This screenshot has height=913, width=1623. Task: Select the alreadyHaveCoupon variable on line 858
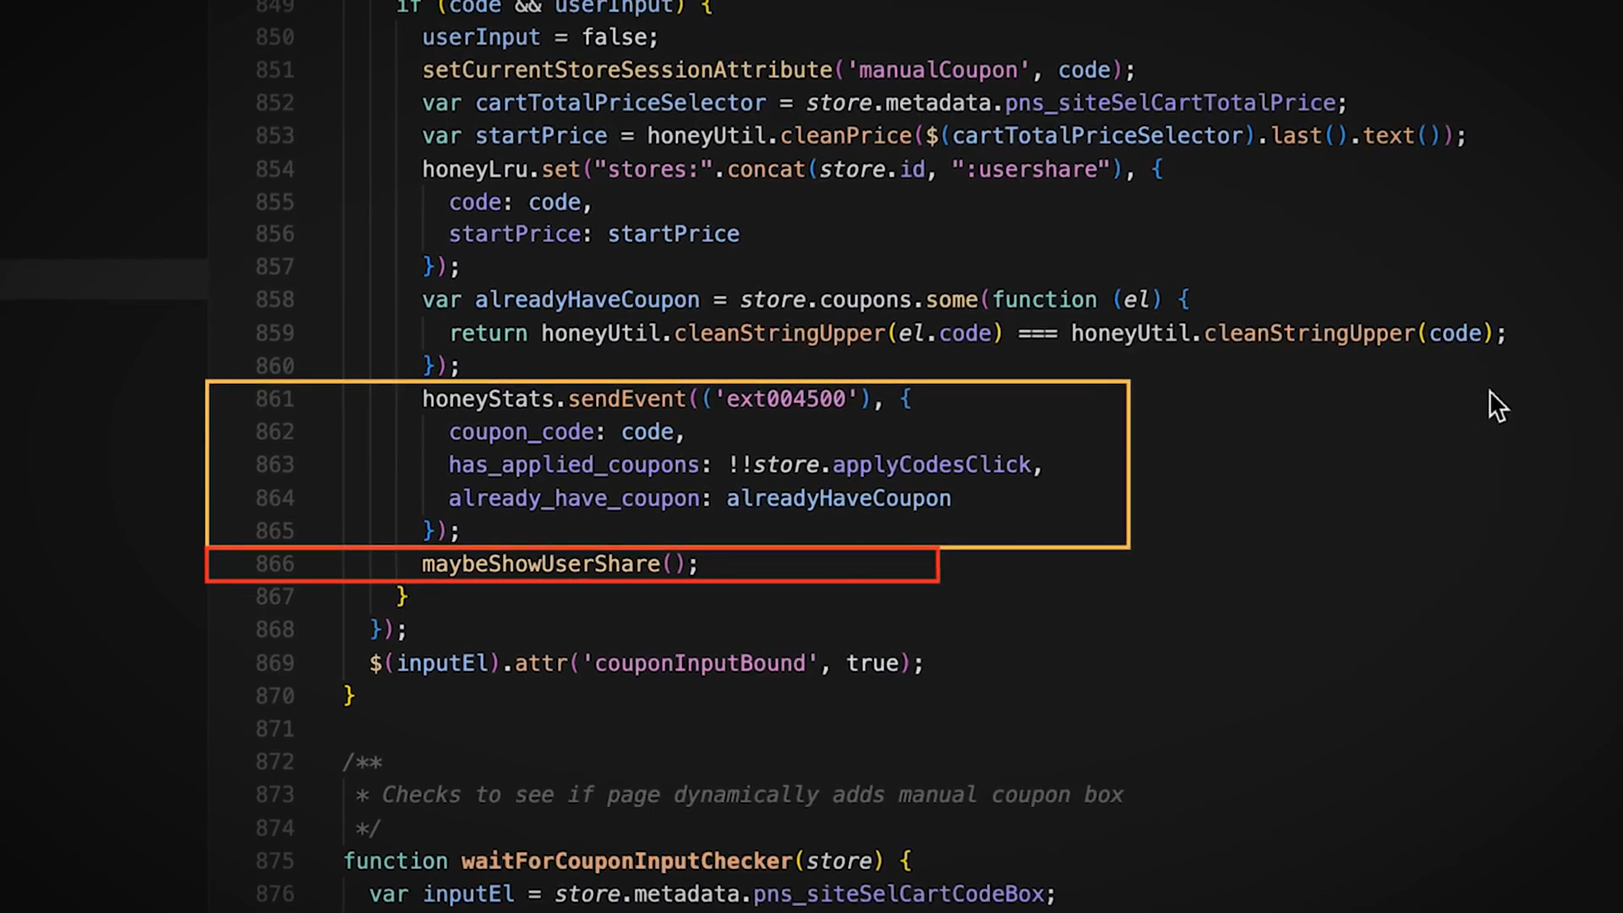(587, 299)
